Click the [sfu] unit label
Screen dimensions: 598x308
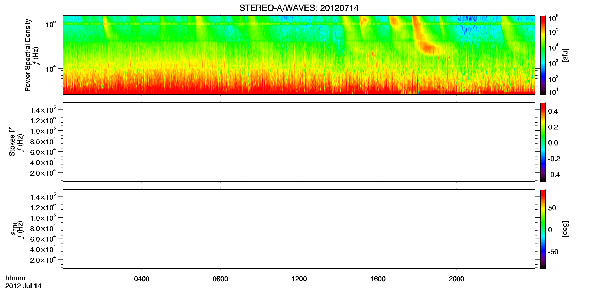pos(565,55)
